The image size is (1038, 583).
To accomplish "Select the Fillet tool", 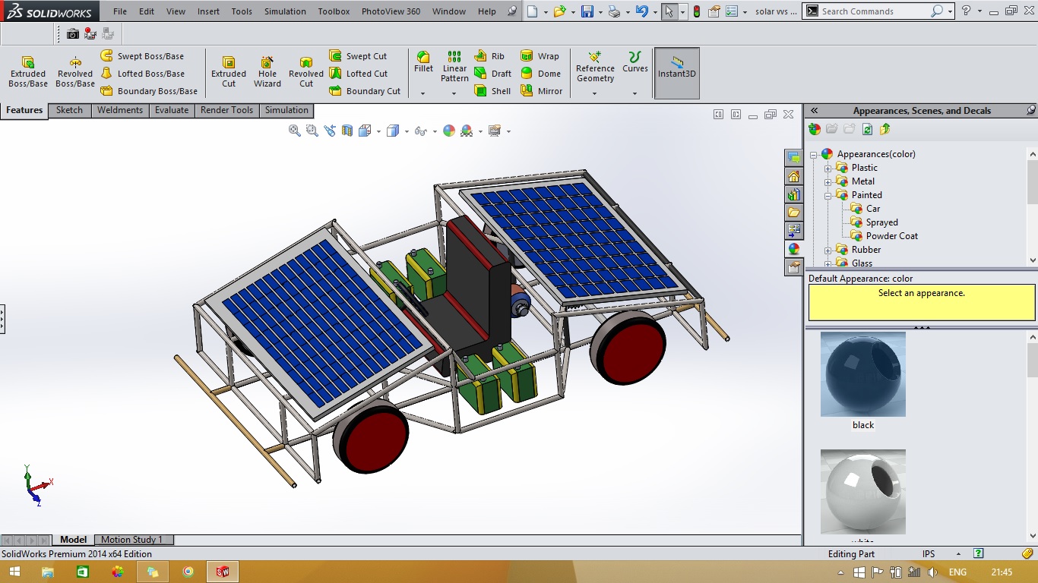I will tap(424, 62).
